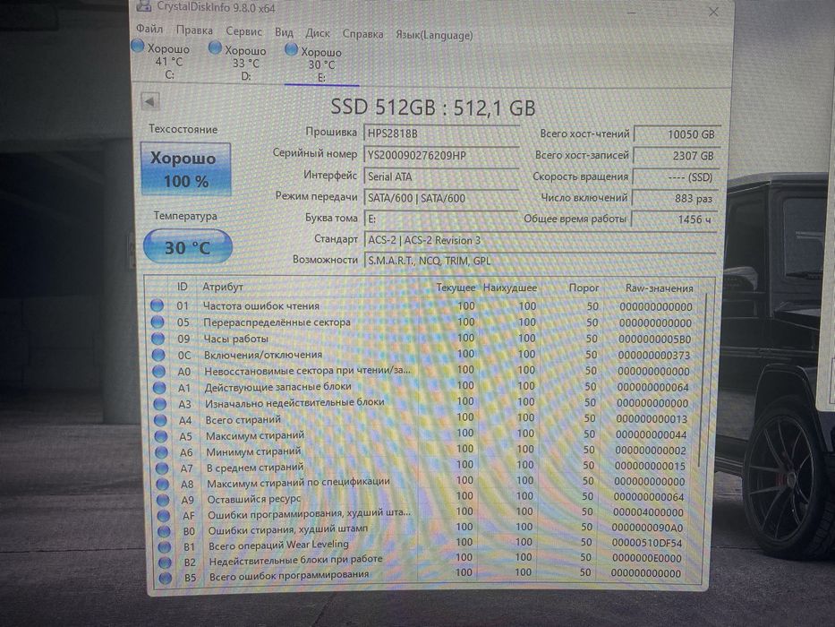Viewport: 835px width, 627px height.
Task: Click the total host reads value 10050 GB
Action: click(677, 134)
